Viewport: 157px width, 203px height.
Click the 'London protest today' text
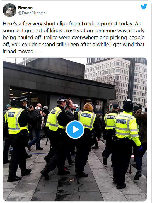pyautogui.click(x=107, y=24)
